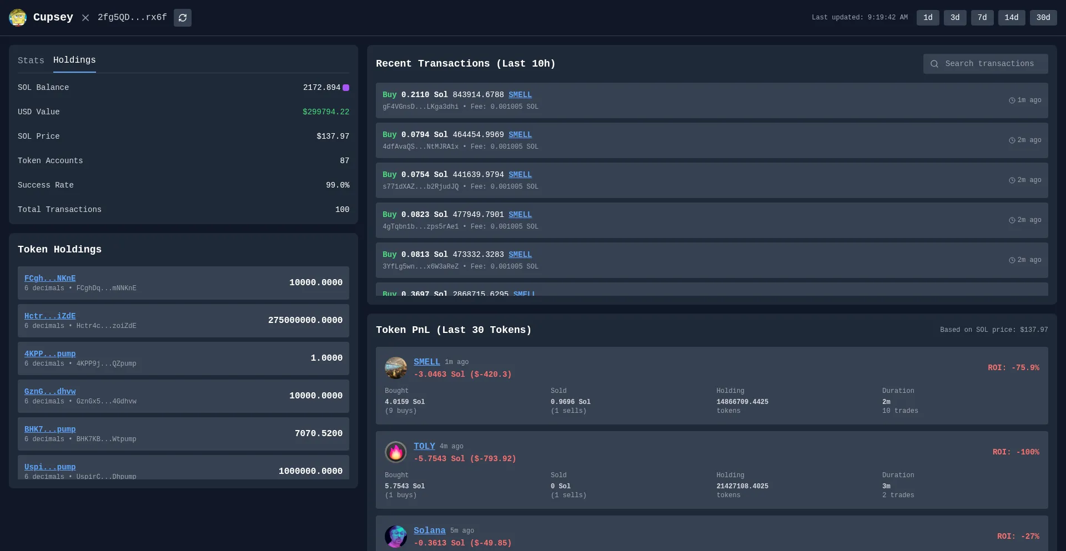Viewport: 1066px width, 551px height.
Task: Click the TOLY flame token icon
Action: click(396, 452)
